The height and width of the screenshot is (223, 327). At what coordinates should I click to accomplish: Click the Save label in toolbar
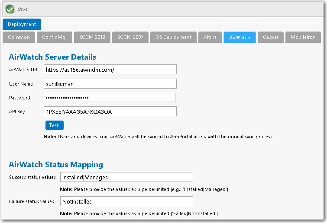click(x=23, y=9)
